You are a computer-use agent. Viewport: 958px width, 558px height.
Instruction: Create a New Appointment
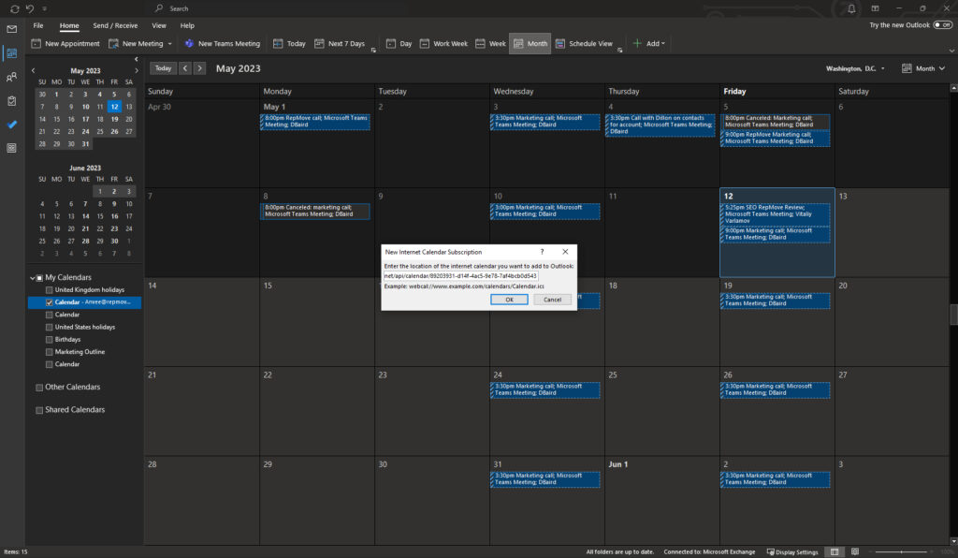pyautogui.click(x=65, y=43)
